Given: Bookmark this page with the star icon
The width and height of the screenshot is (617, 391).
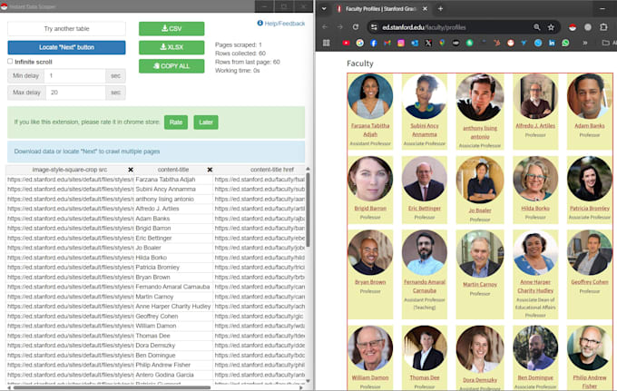Looking at the screenshot, I should point(551,27).
